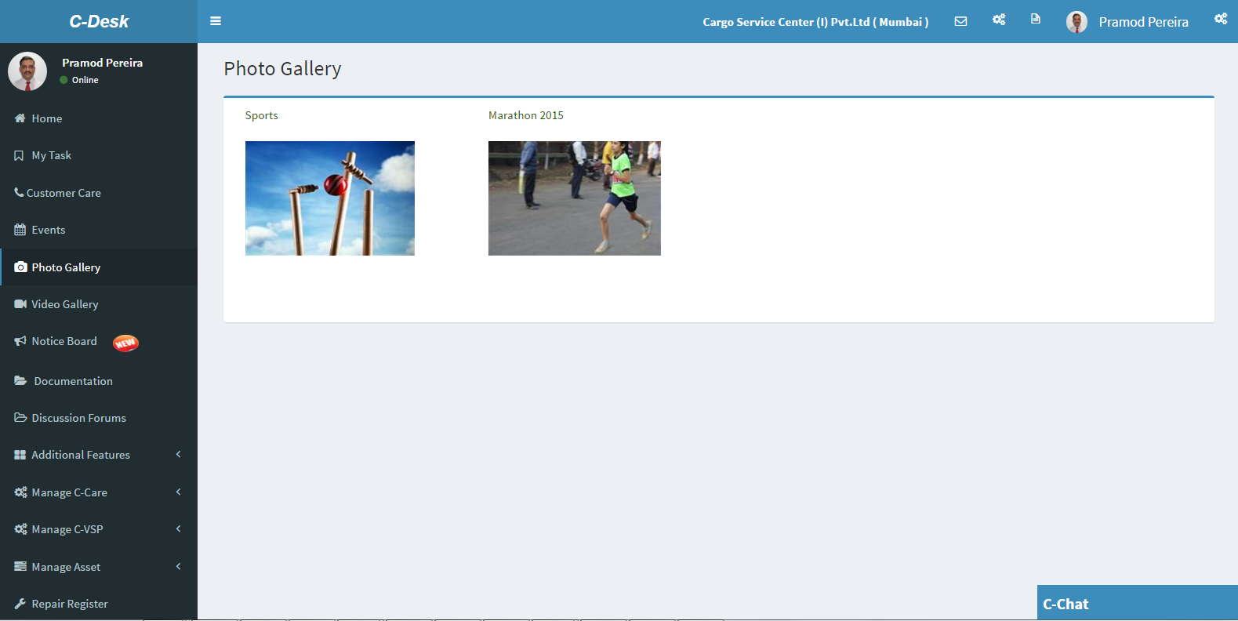Open the mail envelope icon in the header
1238x621 pixels.
pyautogui.click(x=960, y=21)
